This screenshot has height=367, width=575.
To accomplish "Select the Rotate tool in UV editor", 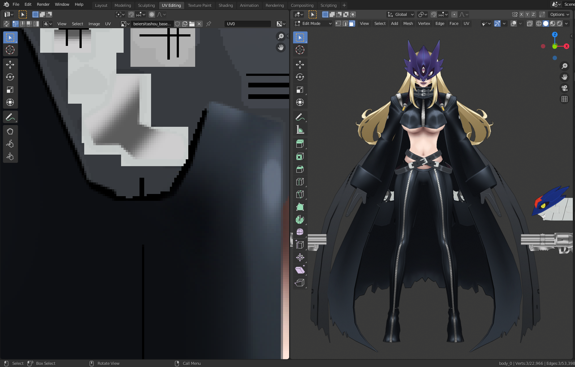I will [x=10, y=77].
